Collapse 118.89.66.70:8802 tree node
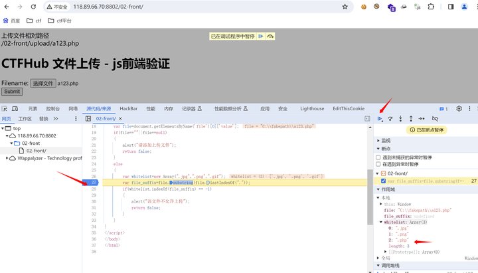This screenshot has height=273, width=478. [x=7, y=136]
